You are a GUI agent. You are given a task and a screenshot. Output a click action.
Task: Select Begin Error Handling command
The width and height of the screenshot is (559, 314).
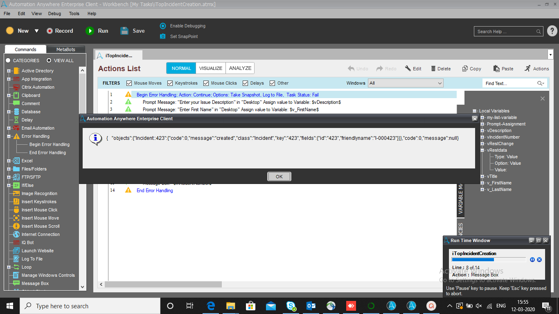click(50, 144)
